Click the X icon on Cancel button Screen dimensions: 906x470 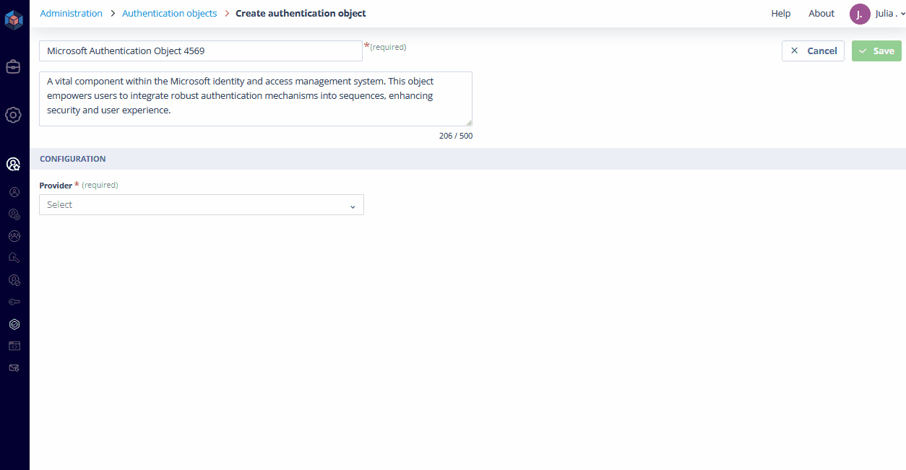795,51
